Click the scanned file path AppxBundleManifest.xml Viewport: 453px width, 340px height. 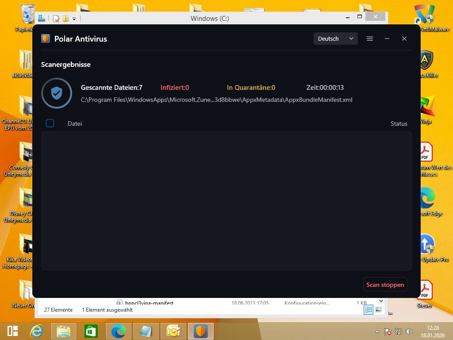[216, 100]
